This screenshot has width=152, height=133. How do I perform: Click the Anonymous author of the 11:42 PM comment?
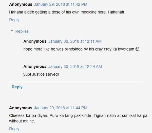tap(21, 4)
